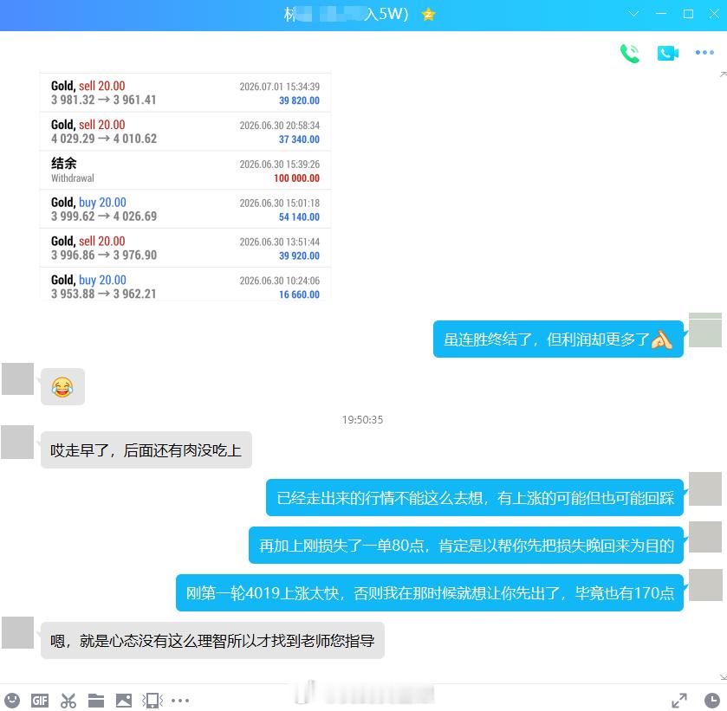Open the GIF picker

(40, 700)
